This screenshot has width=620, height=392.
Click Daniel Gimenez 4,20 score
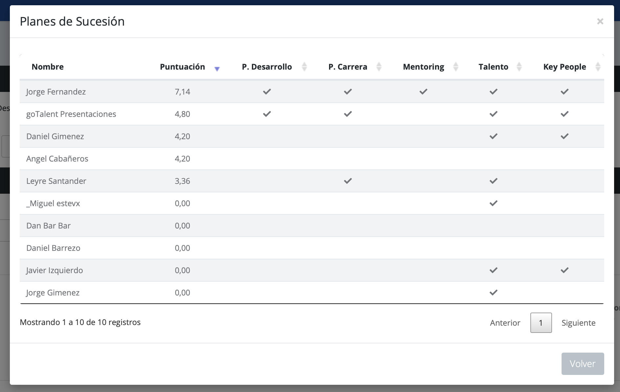pos(183,136)
